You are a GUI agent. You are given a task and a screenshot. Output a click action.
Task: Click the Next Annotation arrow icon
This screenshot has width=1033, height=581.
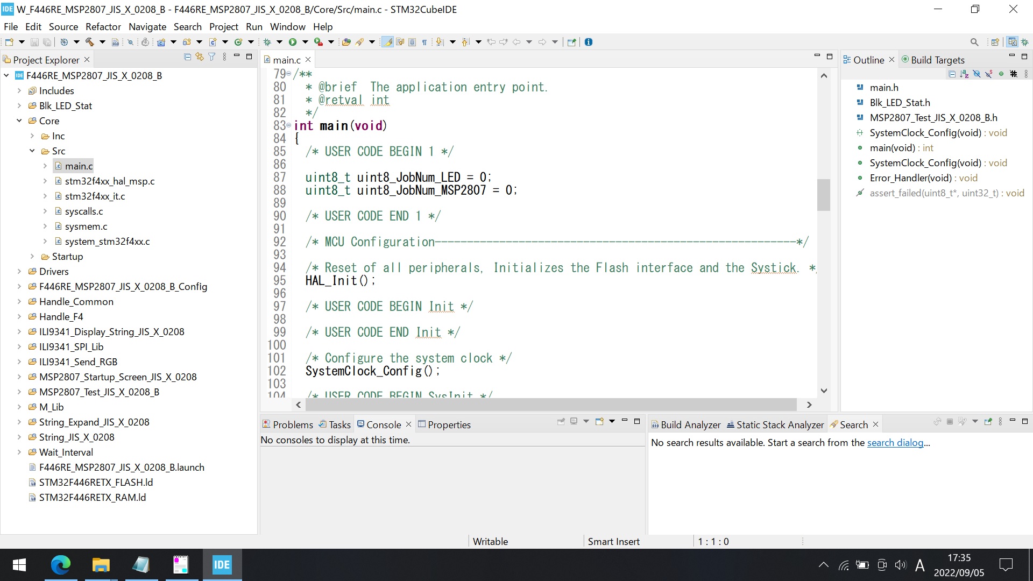[439, 42]
